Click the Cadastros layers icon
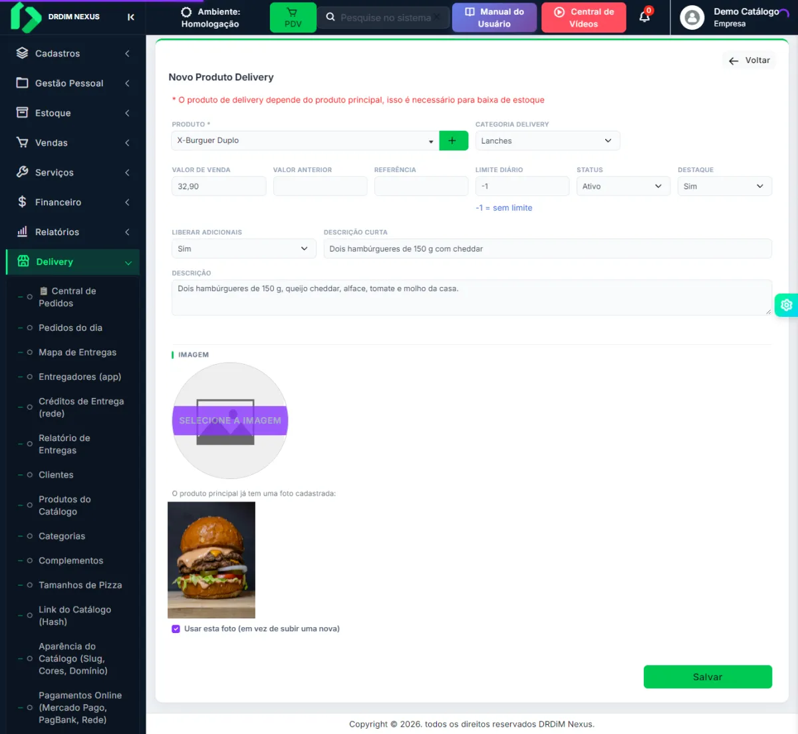The height and width of the screenshot is (734, 798). pos(23,53)
